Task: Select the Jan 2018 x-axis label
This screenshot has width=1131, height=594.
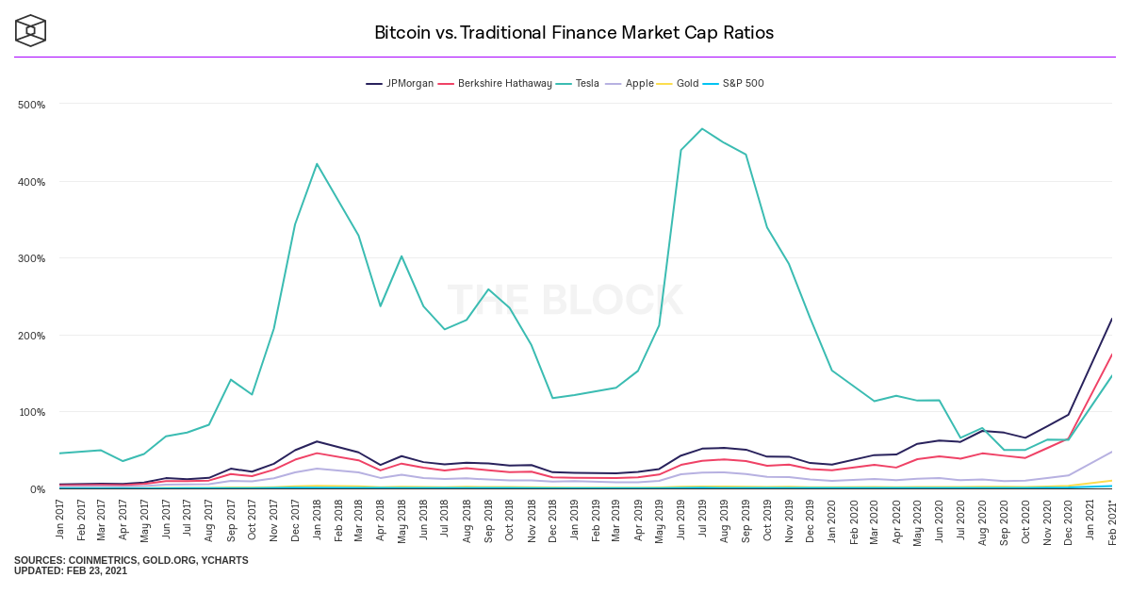Action: 316,520
